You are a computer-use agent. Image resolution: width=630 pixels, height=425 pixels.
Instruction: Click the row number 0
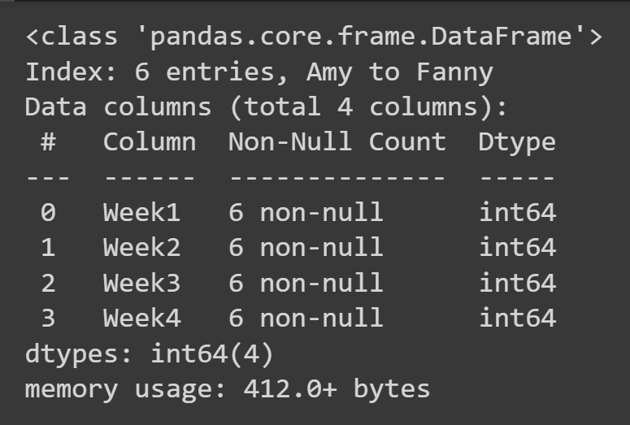pos(48,213)
